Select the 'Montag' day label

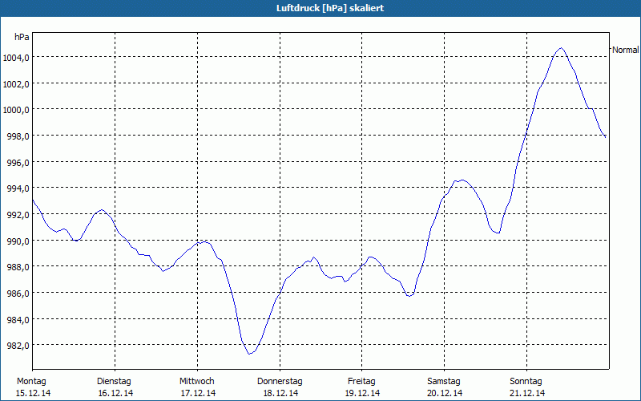coord(31,382)
